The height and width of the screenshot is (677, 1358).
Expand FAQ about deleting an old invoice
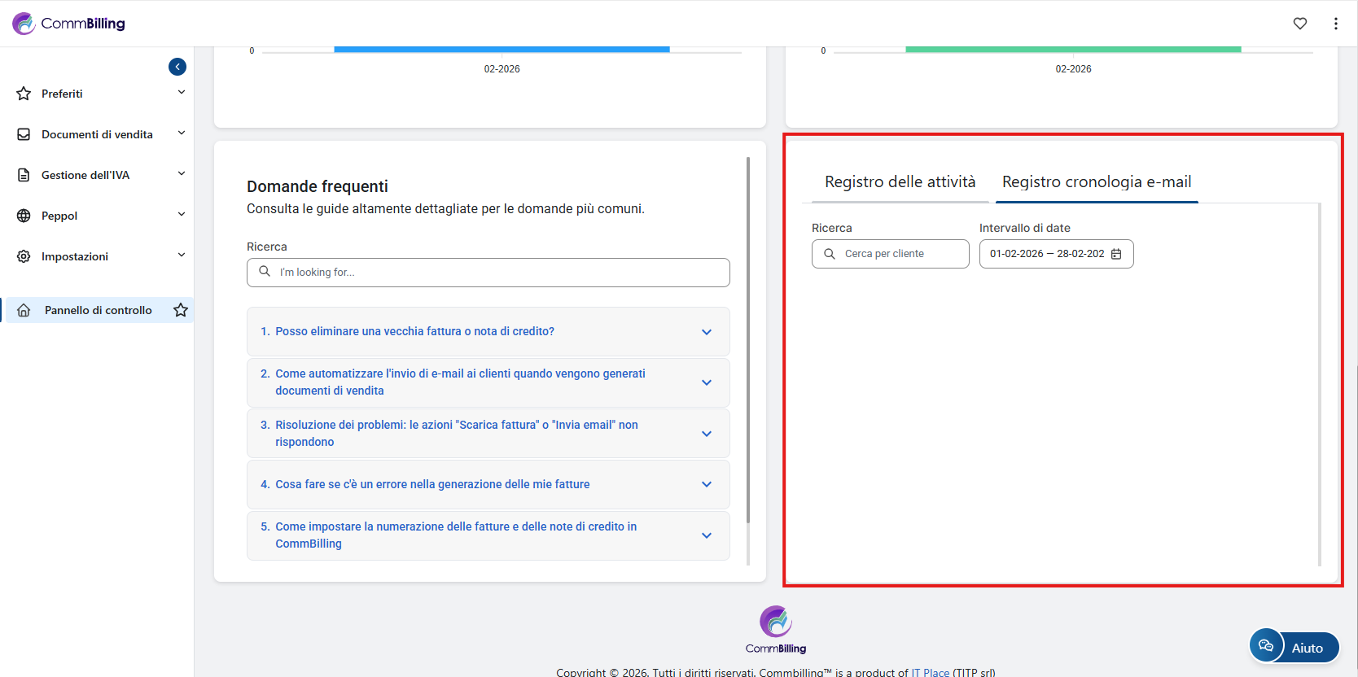point(488,331)
